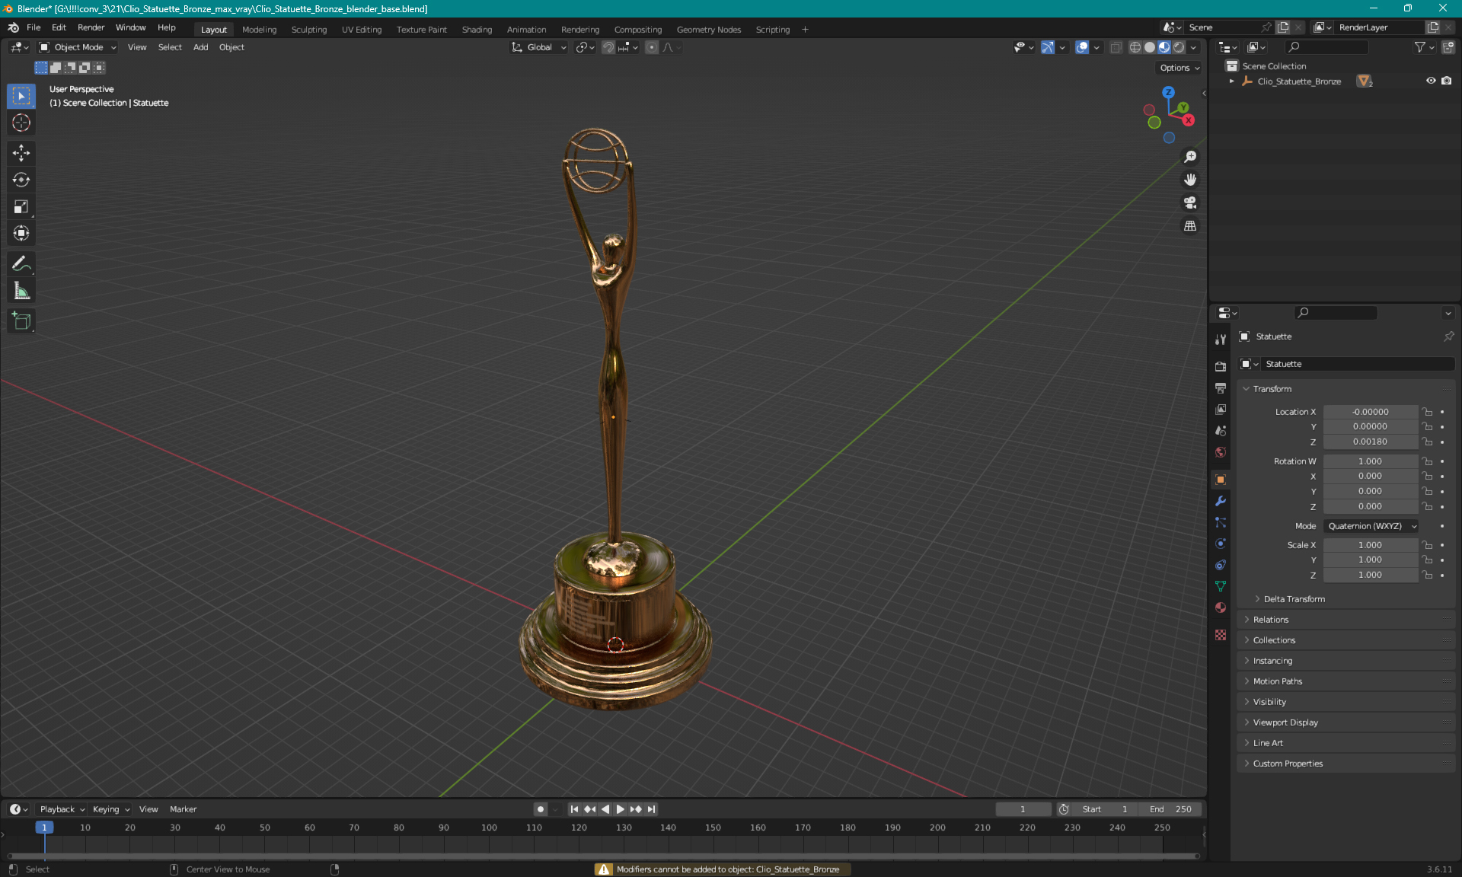Toggle auto keying record button
This screenshot has width=1462, height=877.
(x=541, y=809)
